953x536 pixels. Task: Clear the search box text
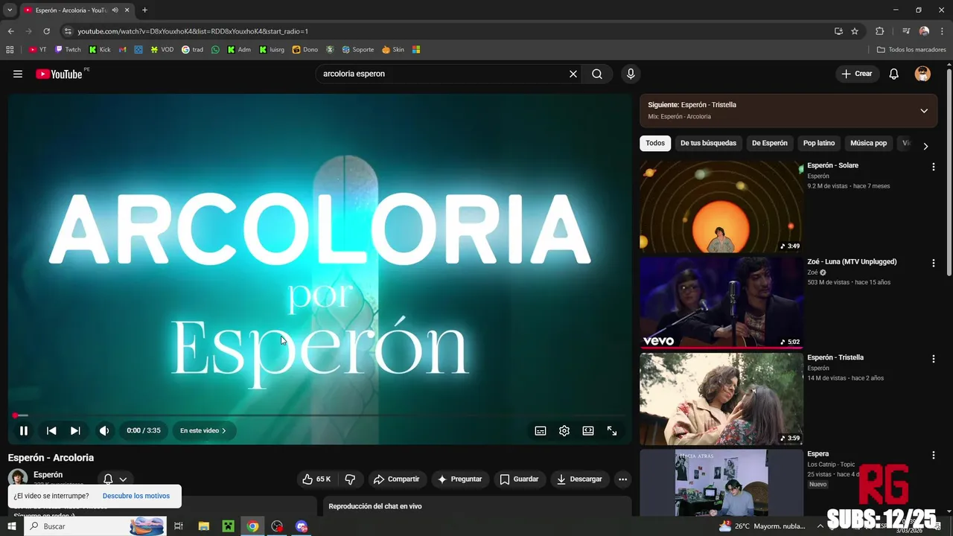point(573,74)
